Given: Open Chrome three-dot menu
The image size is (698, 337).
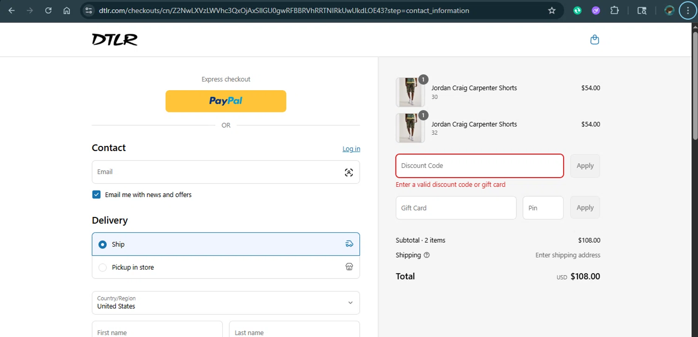Looking at the screenshot, I should point(688,10).
